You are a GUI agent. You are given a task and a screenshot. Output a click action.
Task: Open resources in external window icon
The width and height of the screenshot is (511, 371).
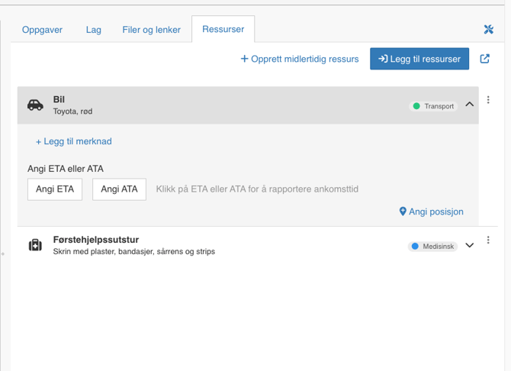click(x=485, y=59)
